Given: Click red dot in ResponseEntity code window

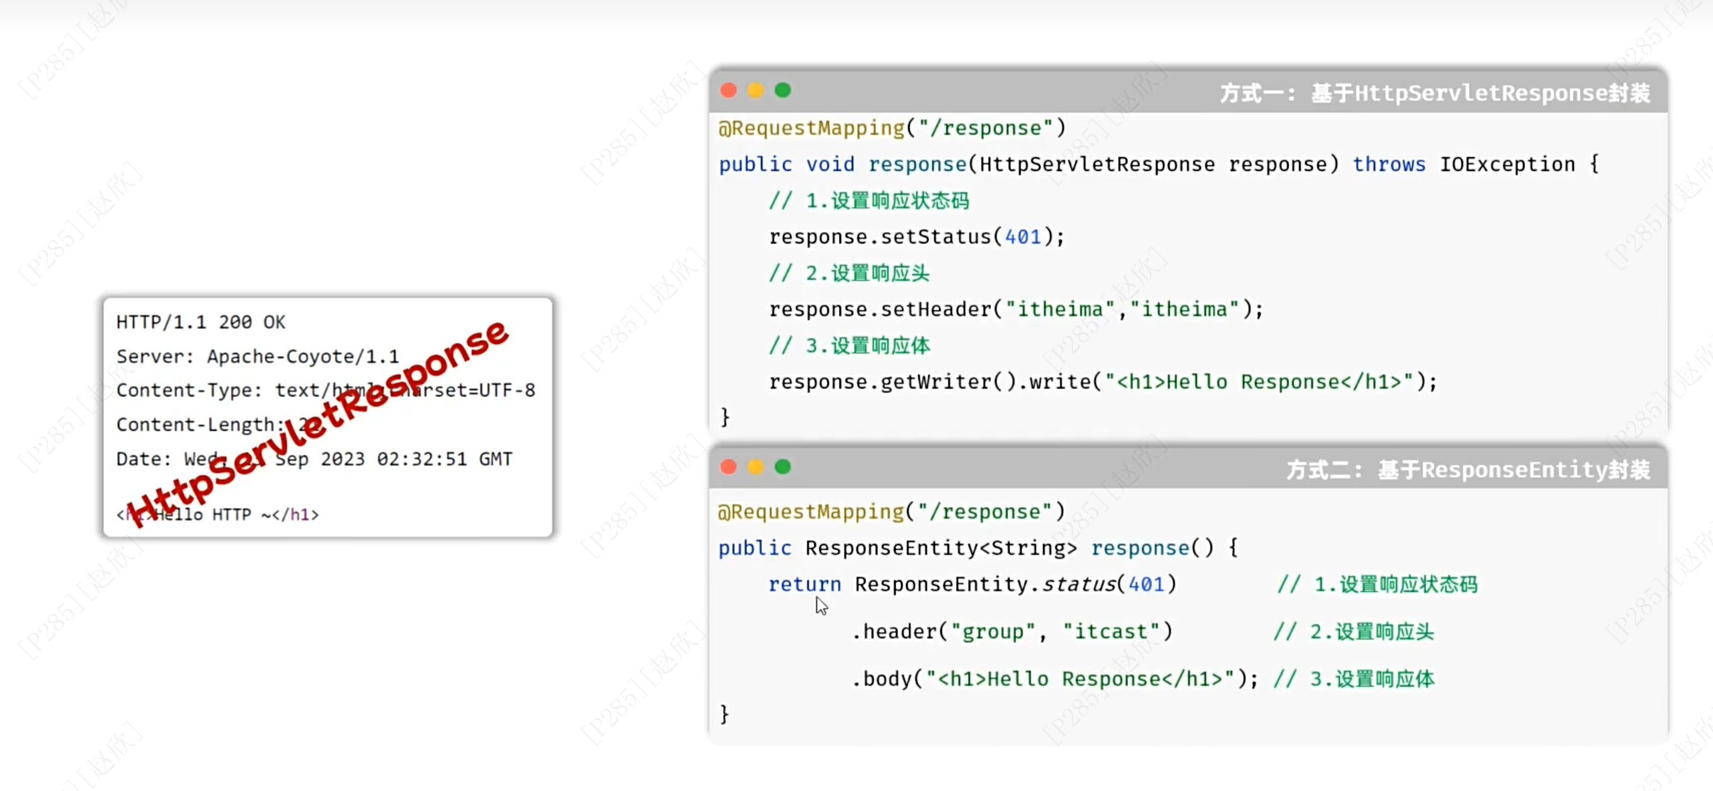Looking at the screenshot, I should click(x=728, y=468).
